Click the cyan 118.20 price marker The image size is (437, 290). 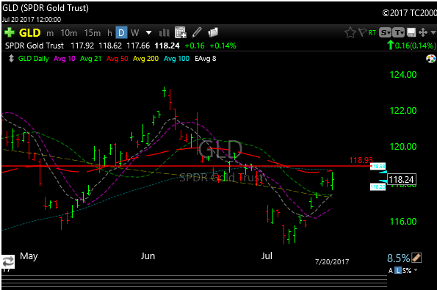click(378, 186)
